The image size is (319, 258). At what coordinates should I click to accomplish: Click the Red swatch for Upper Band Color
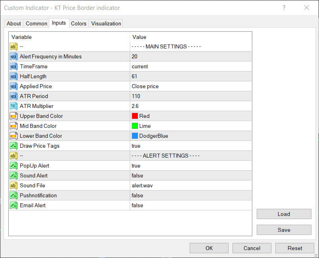click(x=135, y=116)
